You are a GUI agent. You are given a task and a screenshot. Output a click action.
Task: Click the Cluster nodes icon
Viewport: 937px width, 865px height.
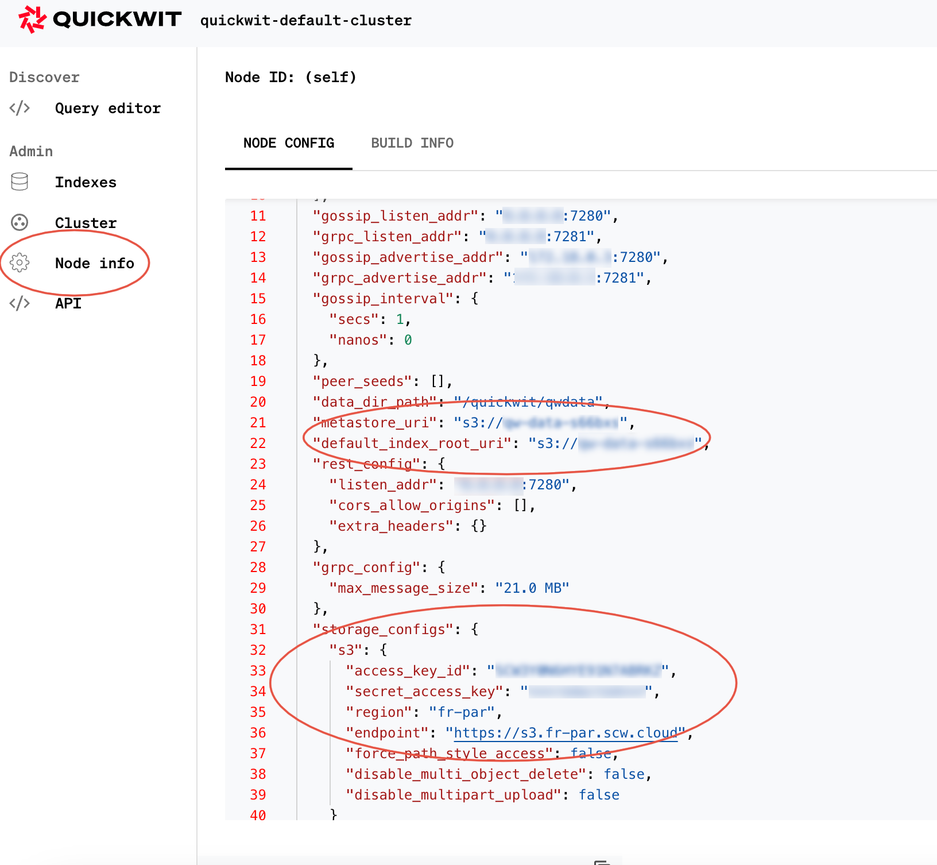coord(20,222)
